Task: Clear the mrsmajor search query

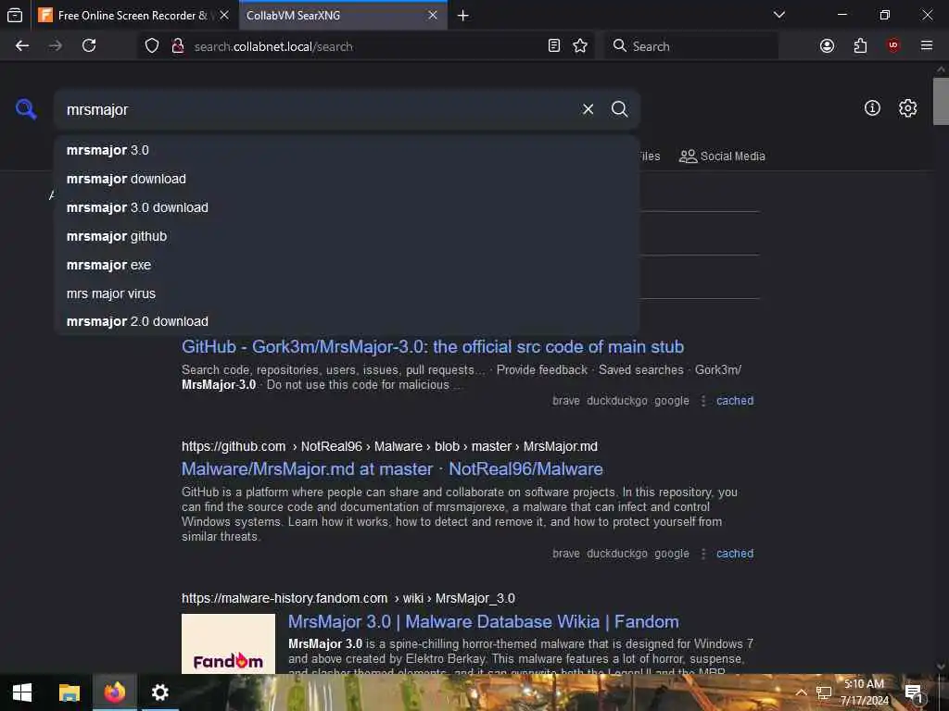Action: pos(588,109)
